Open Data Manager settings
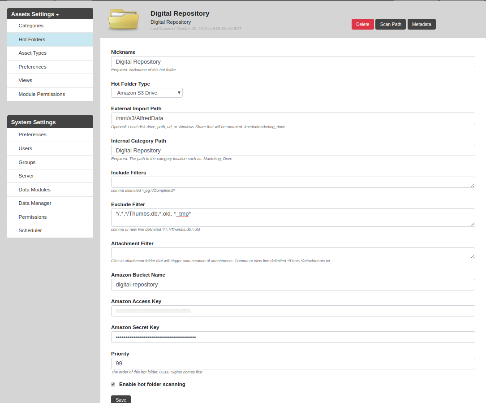Screen dimensions: 486x403 [x=35, y=203]
